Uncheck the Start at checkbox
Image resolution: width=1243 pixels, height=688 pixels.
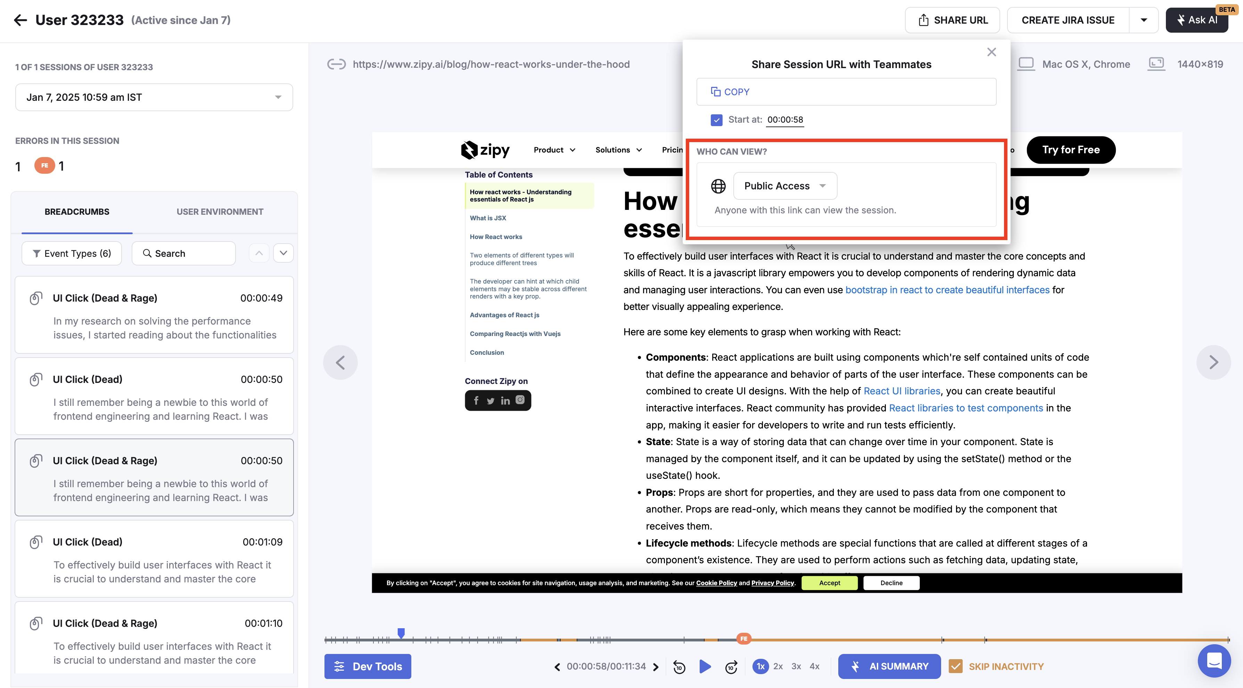(x=717, y=120)
